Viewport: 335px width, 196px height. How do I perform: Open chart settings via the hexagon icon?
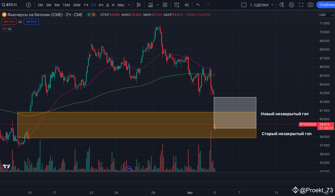(x=292, y=5)
